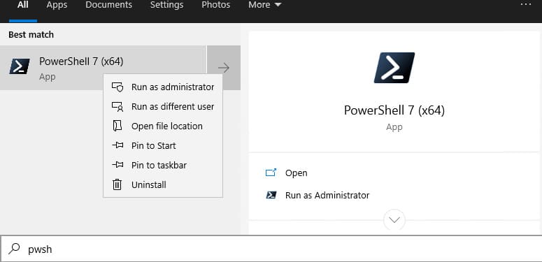Click the pin icon beside Pin to taskbar

[x=117, y=165]
